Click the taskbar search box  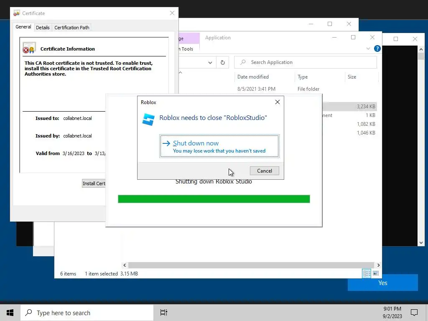(x=87, y=313)
